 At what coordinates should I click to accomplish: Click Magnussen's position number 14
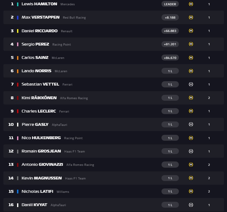(x=11, y=178)
